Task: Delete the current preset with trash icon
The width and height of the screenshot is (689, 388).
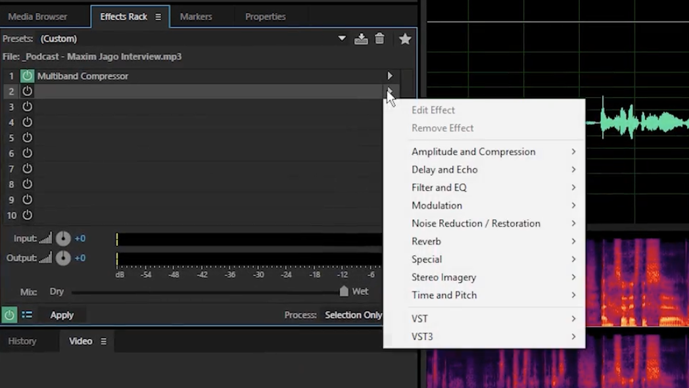Action: coord(379,39)
